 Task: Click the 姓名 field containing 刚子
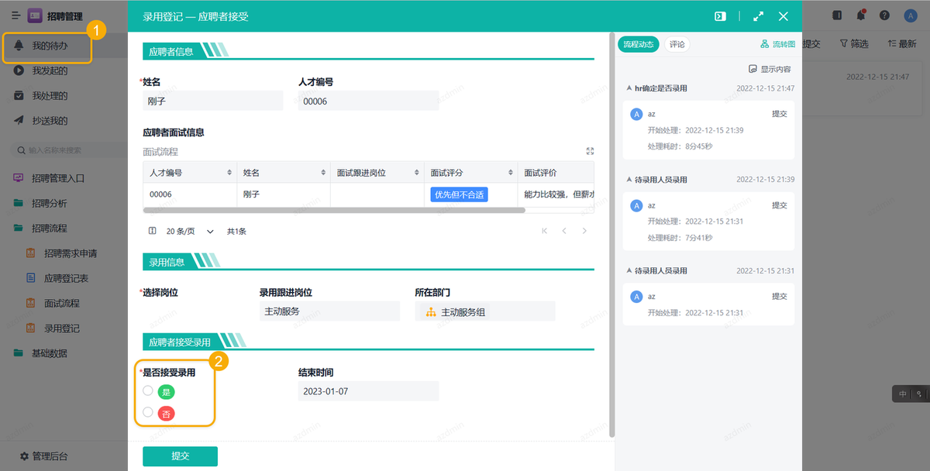pos(213,101)
